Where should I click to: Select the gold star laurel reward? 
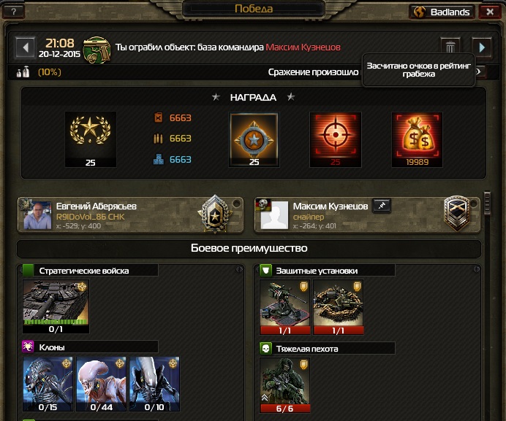coord(91,139)
